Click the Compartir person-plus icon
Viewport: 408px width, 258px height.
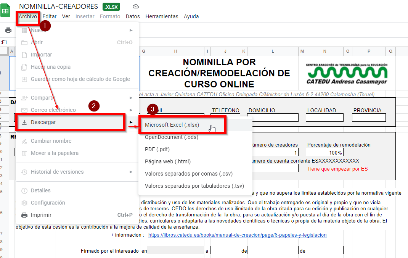click(x=24, y=98)
